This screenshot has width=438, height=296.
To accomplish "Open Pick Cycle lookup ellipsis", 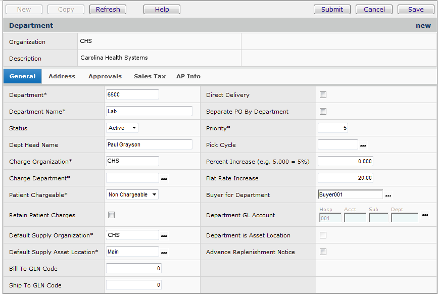I will tap(363, 145).
